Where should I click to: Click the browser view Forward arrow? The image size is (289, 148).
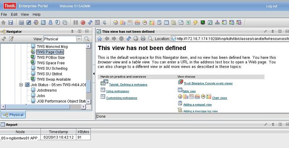tap(114, 39)
